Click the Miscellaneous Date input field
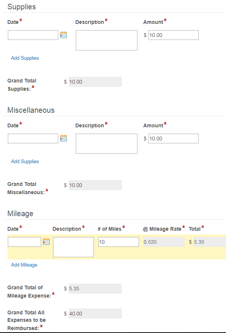 pyautogui.click(x=33, y=139)
